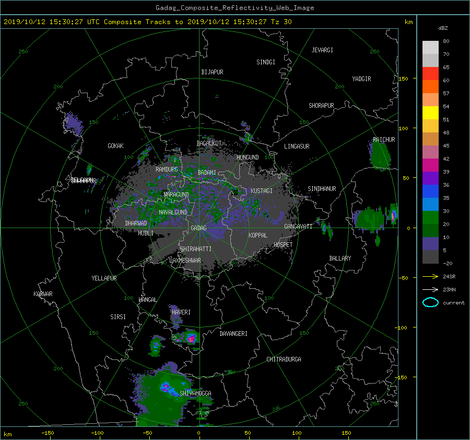
Task: Click the YELLAPUR city label
Action: [104, 278]
